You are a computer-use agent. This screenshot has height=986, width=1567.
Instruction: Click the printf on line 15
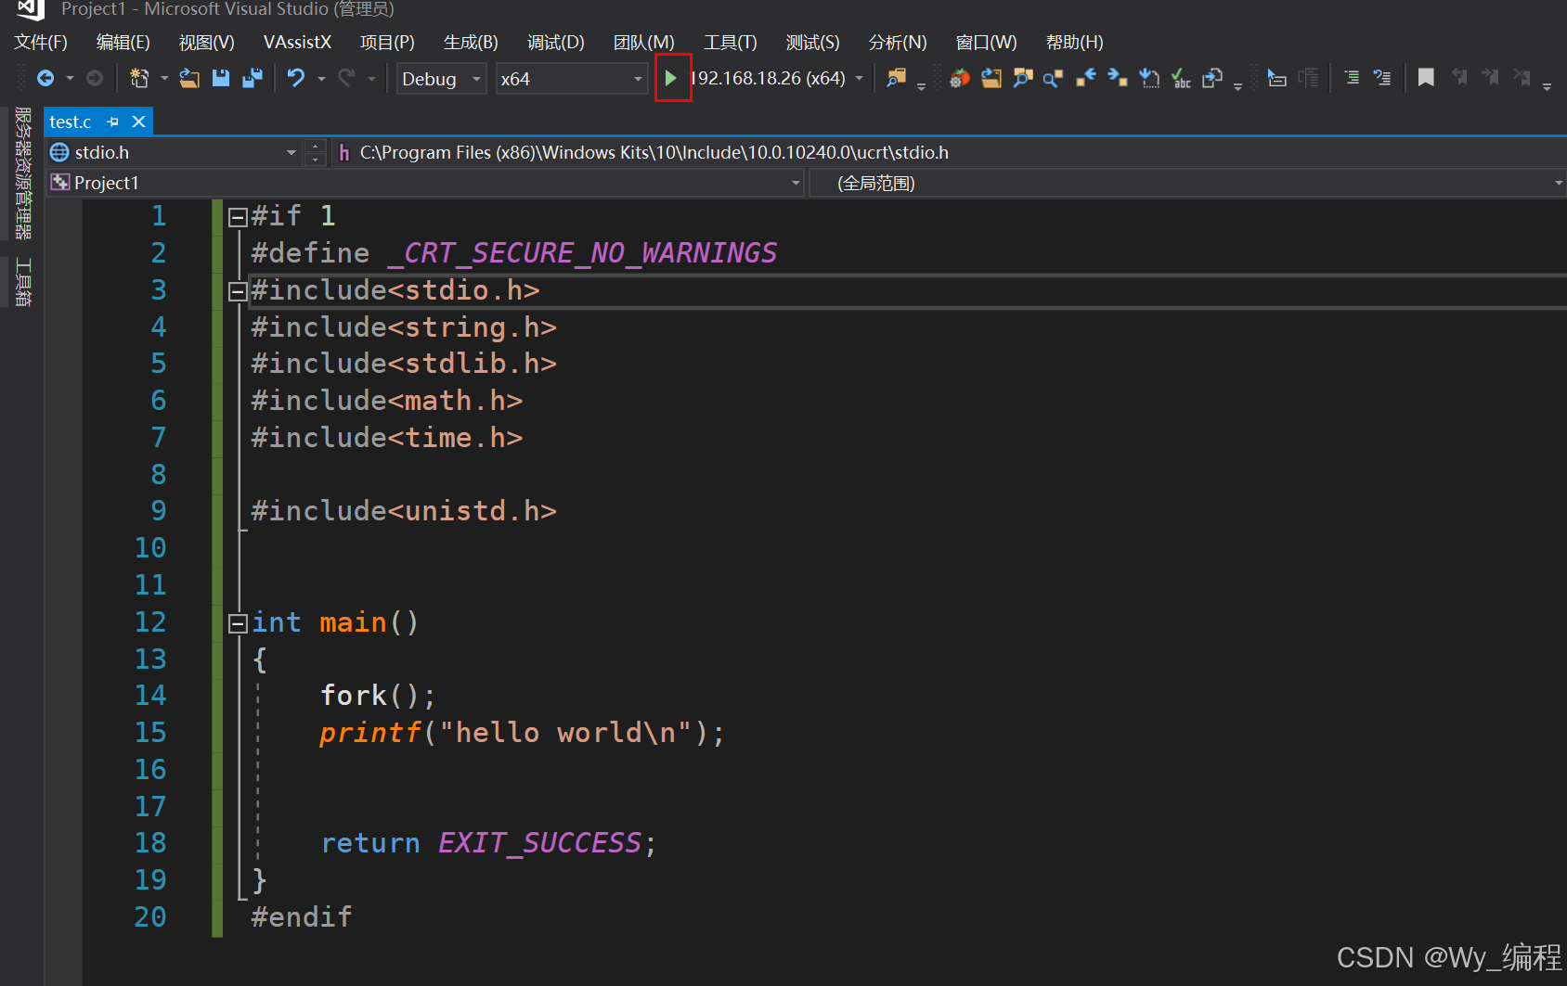click(370, 733)
